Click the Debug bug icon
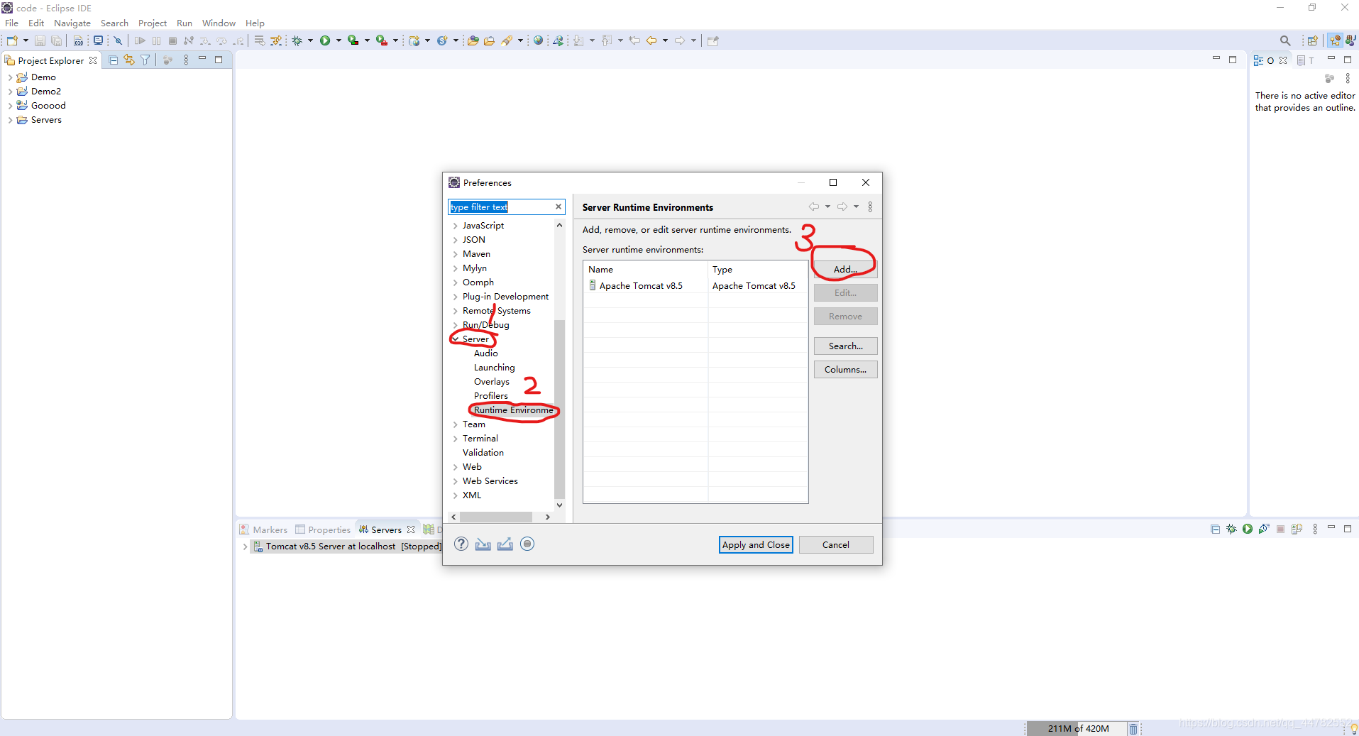This screenshot has height=736, width=1359. pos(297,40)
